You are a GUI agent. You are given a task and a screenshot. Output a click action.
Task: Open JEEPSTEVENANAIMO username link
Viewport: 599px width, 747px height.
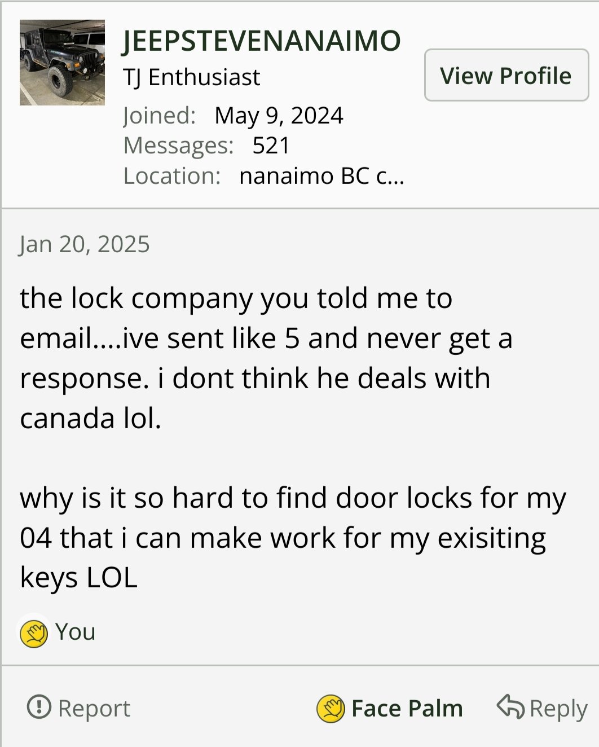[262, 41]
